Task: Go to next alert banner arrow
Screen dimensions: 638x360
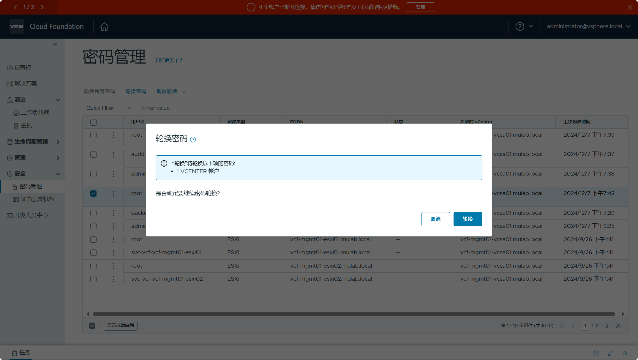Action: [x=42, y=7]
